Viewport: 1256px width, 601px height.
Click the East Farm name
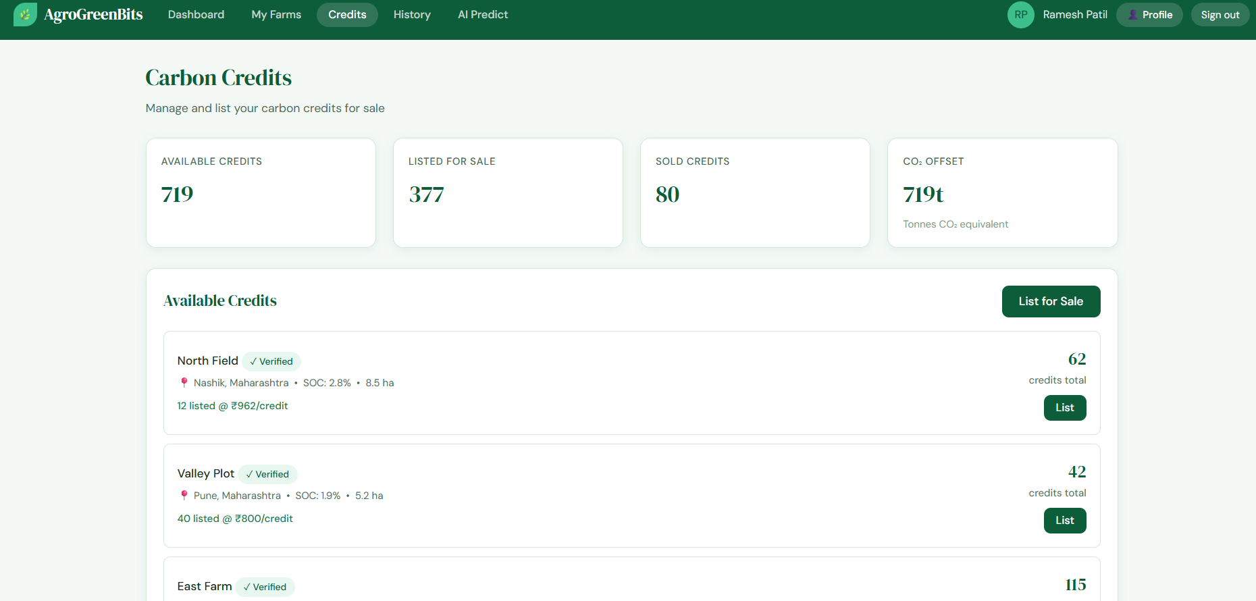point(204,586)
